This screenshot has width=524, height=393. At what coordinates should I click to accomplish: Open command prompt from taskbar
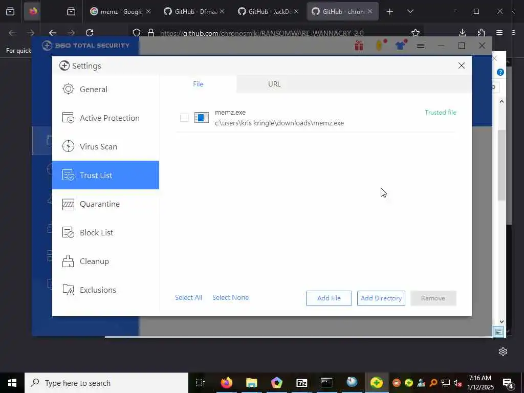(x=326, y=383)
